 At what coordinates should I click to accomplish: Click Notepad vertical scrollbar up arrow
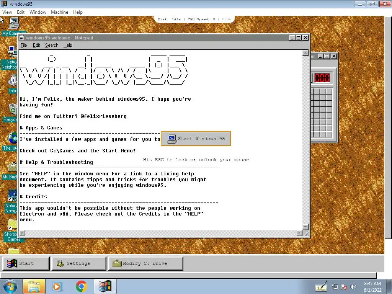click(305, 53)
